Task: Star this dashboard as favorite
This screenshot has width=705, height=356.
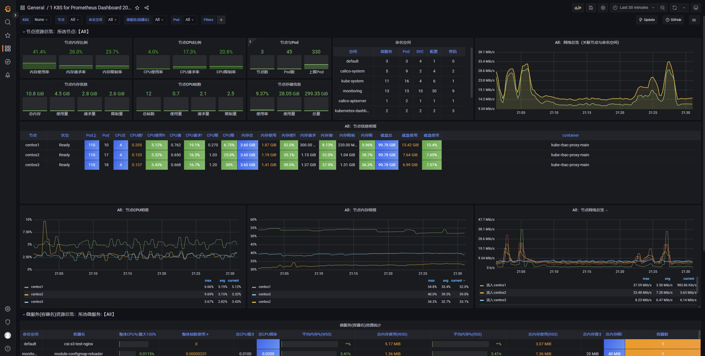Action: pos(137,8)
